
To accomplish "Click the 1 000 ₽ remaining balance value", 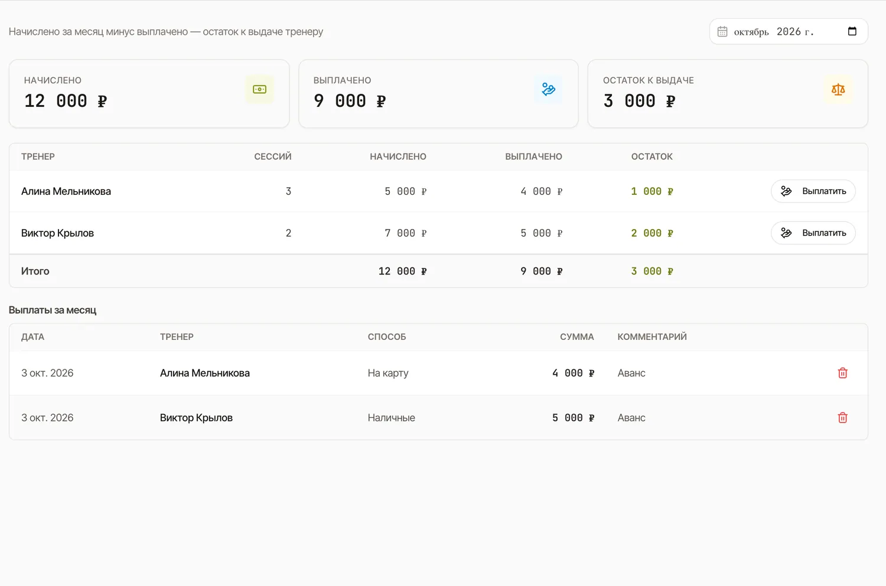I will (652, 191).
